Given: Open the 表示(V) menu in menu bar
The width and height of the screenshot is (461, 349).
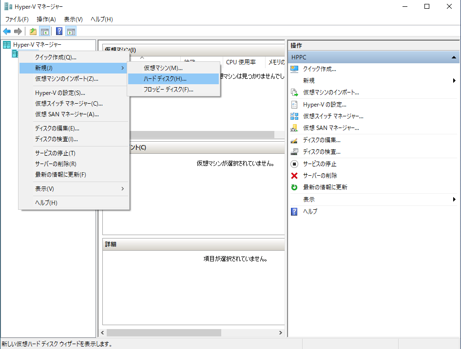Looking at the screenshot, I should click(x=73, y=19).
